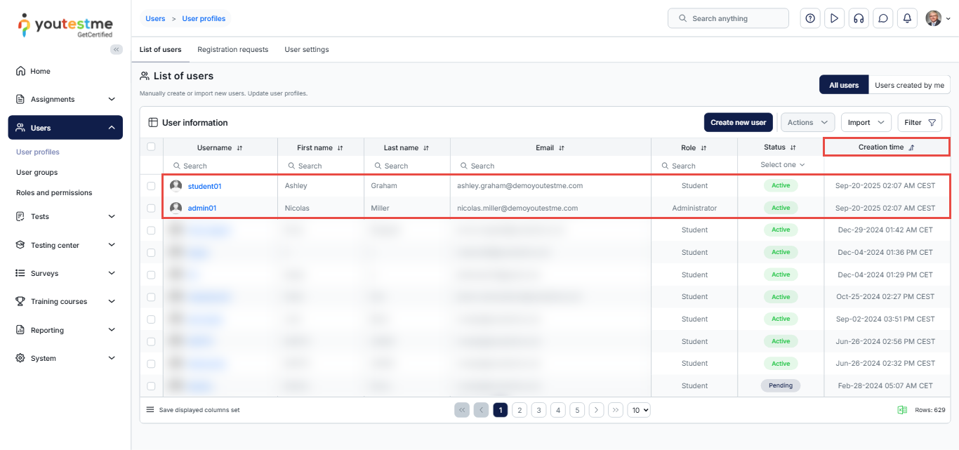Tick the admin01 row checkbox

[151, 209]
